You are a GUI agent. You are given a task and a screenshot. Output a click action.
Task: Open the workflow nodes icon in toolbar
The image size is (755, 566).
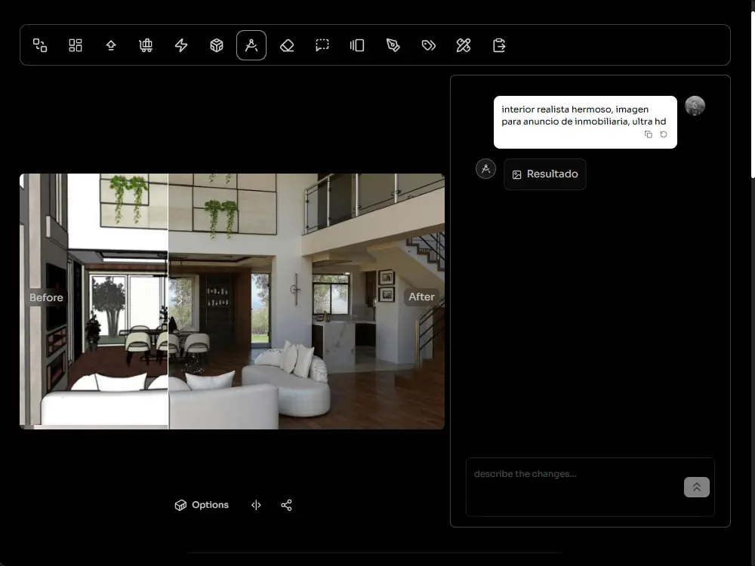40,45
